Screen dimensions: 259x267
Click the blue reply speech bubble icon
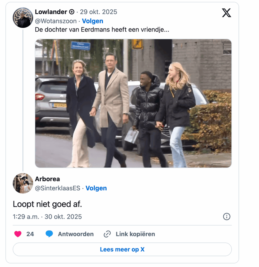[x=49, y=234]
